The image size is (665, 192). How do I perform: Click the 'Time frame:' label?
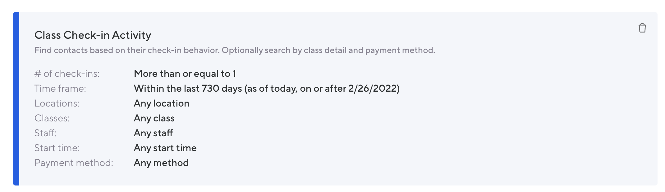pyautogui.click(x=60, y=89)
